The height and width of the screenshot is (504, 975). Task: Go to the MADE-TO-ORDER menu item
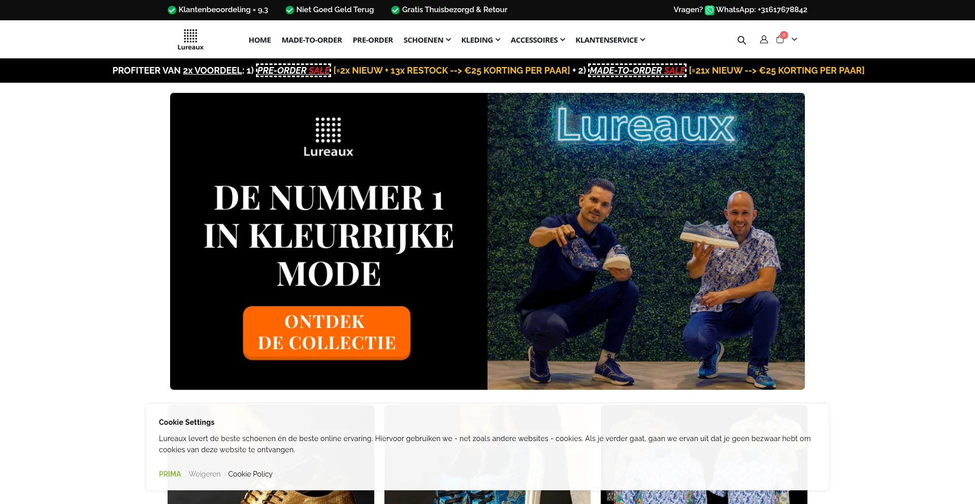click(312, 40)
